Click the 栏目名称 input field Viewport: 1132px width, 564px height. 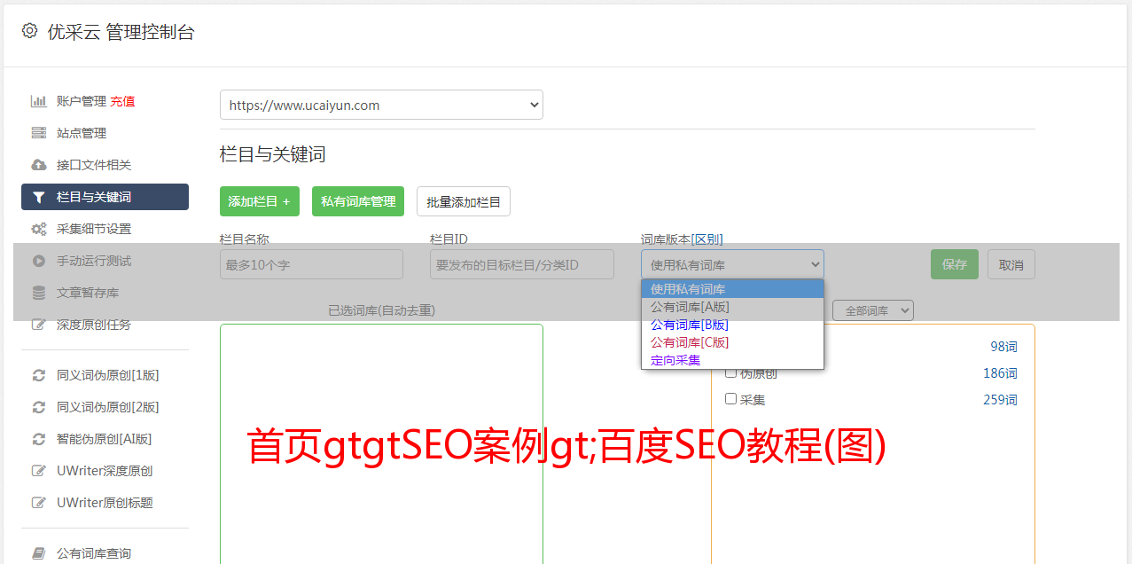pyautogui.click(x=311, y=264)
